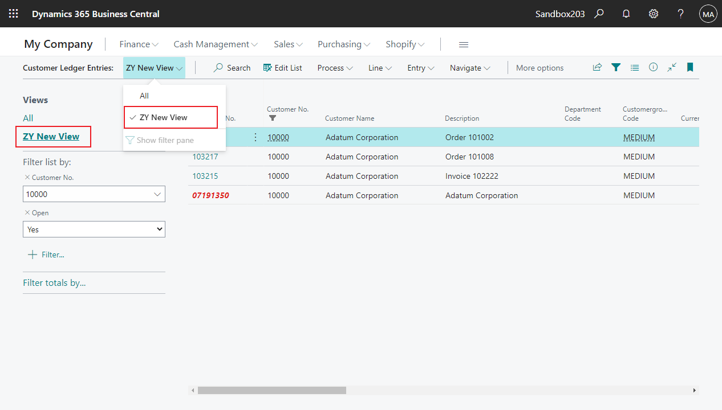Open the Entry menu
The height and width of the screenshot is (410, 722).
(420, 67)
